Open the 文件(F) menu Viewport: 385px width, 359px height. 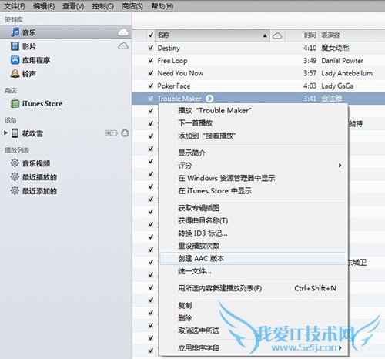[x=15, y=6]
